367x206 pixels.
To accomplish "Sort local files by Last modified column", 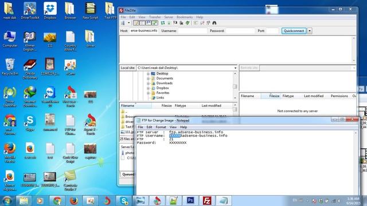I will pos(212,106).
